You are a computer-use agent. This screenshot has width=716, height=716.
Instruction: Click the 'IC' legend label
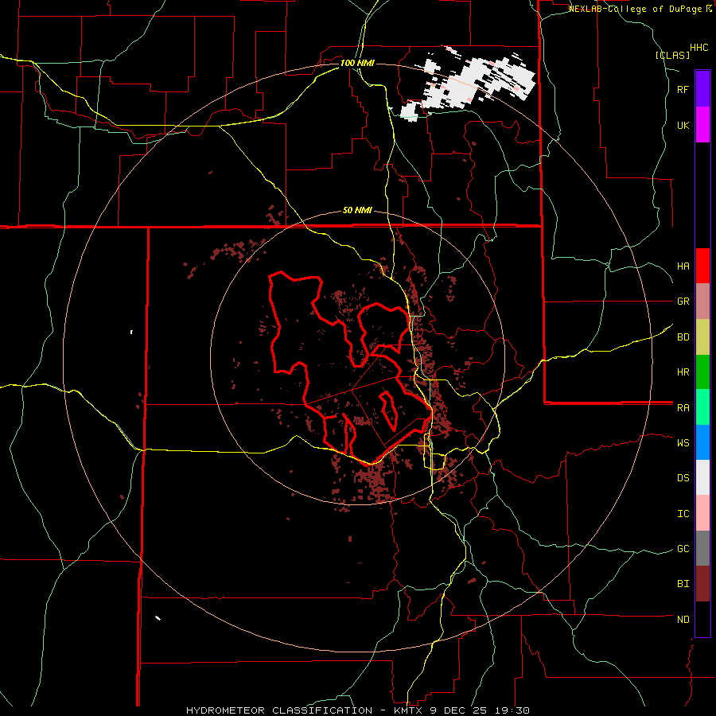pyautogui.click(x=683, y=514)
